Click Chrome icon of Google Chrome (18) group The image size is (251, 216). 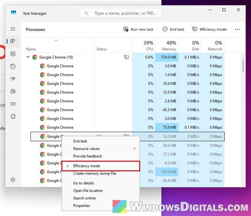tap(35, 57)
